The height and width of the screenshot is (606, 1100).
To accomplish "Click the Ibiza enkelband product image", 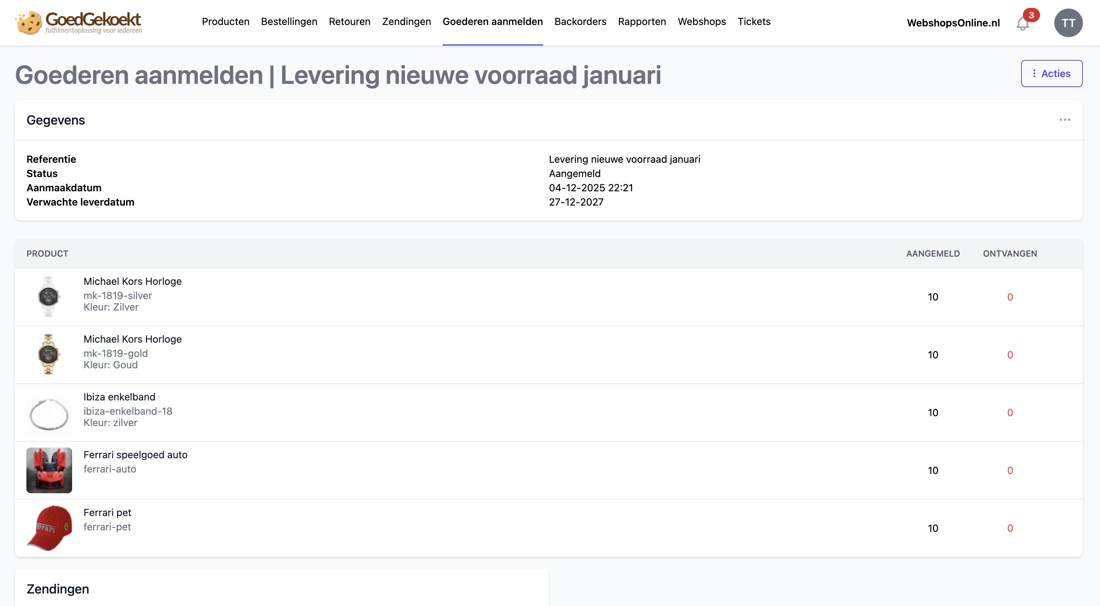I will tap(49, 413).
